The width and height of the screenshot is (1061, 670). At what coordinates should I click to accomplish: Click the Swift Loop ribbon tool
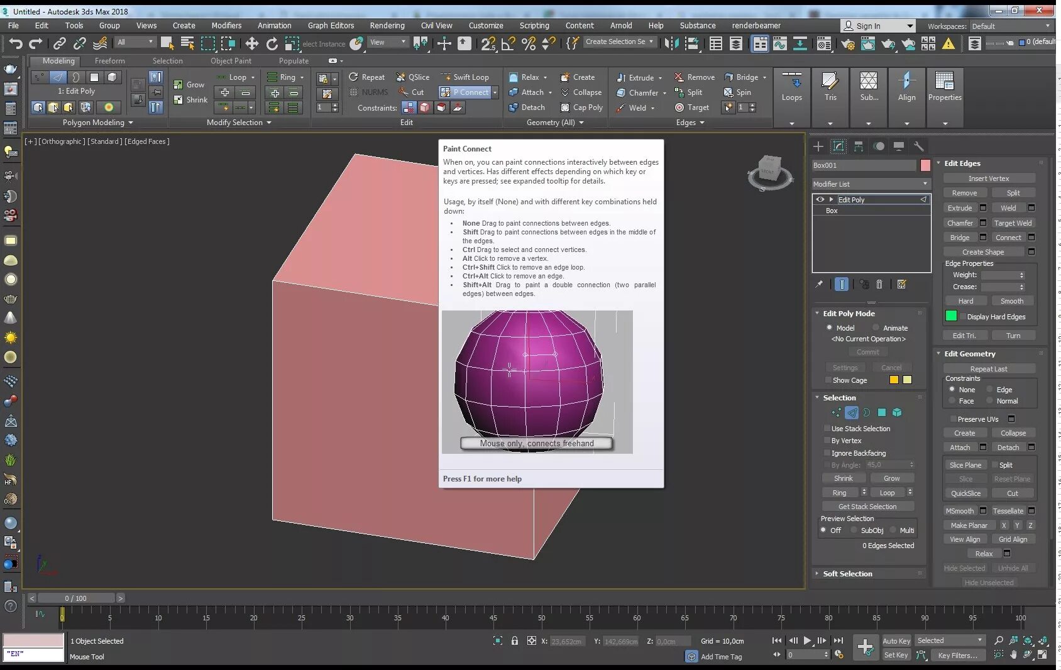[x=465, y=77]
